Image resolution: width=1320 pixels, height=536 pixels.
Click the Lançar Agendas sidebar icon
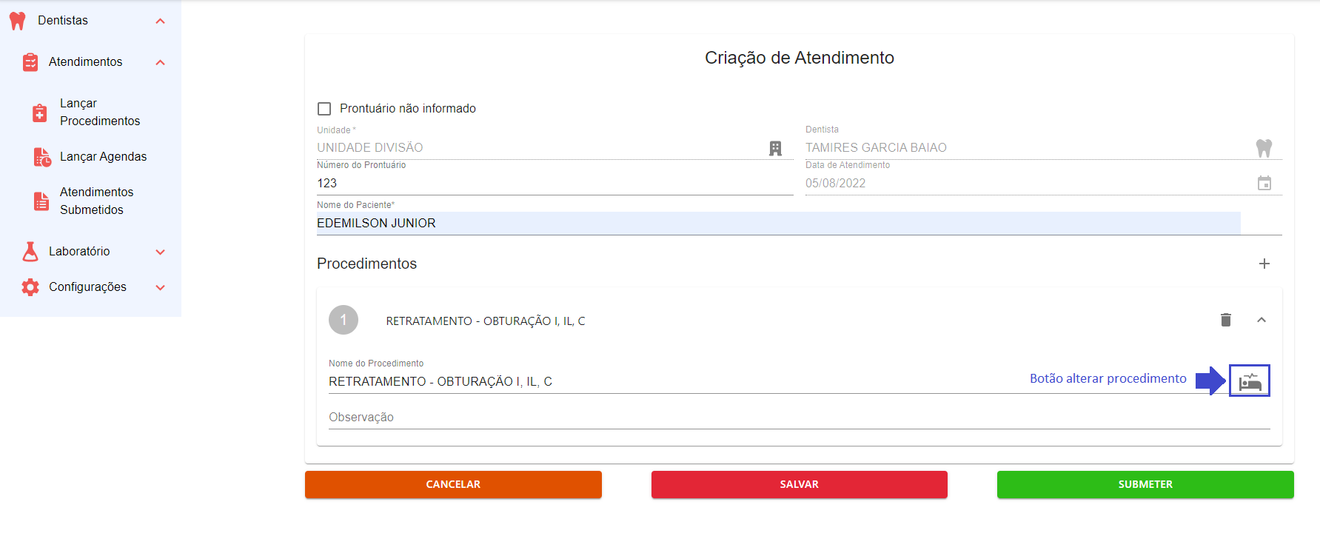41,157
